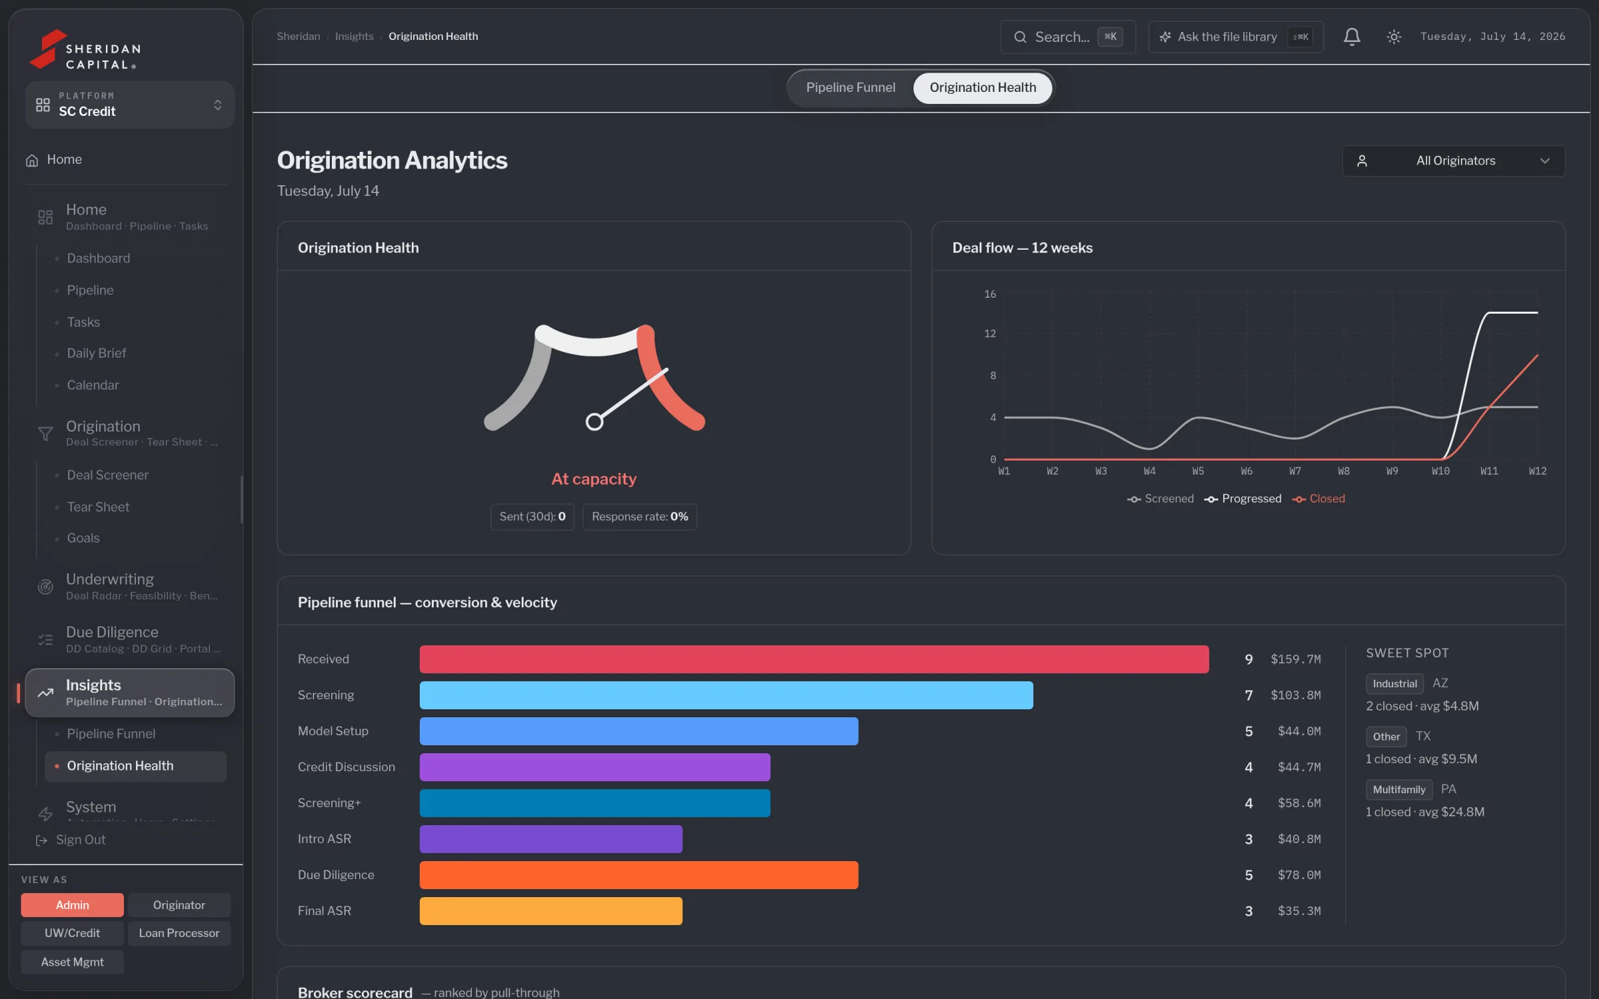Click the System lightning bolt icon
Screen dimensions: 1599x999
pos(45,813)
